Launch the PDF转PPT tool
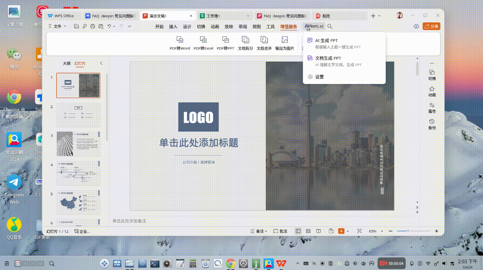The image size is (483, 270). (x=225, y=43)
